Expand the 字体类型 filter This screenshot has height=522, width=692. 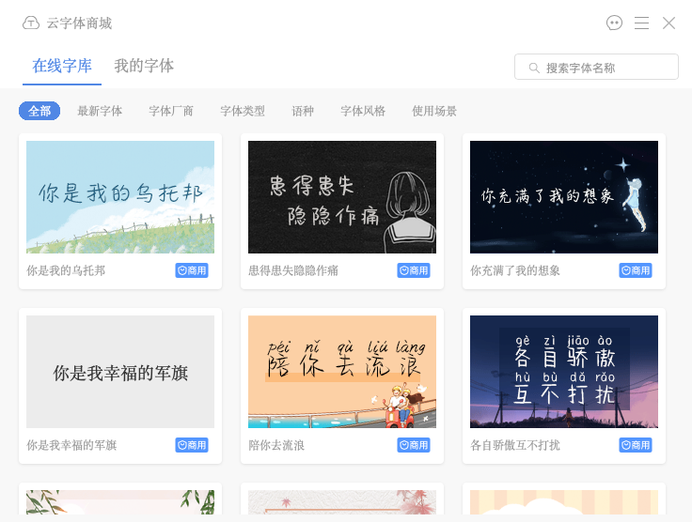tap(243, 111)
